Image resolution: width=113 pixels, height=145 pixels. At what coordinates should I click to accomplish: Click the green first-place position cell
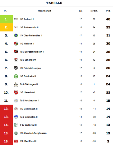click(7, 19)
